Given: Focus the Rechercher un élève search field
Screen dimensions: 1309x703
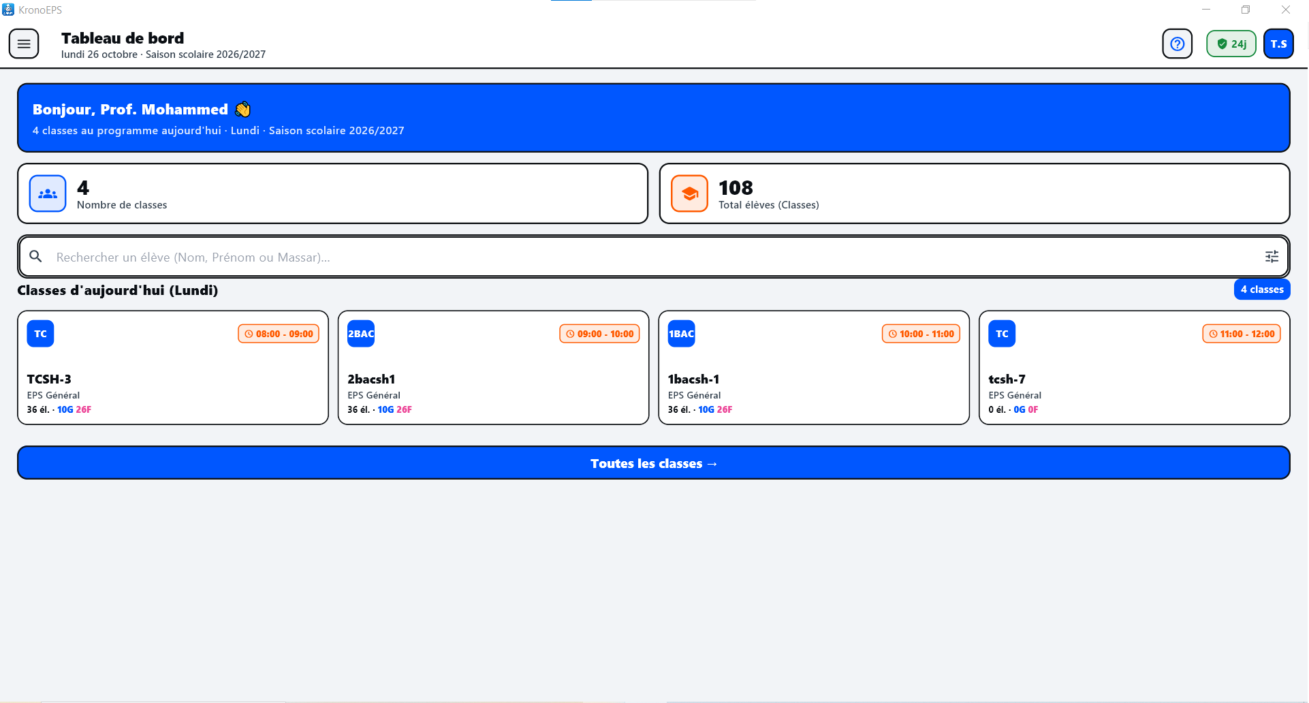Looking at the screenshot, I should click(x=654, y=257).
